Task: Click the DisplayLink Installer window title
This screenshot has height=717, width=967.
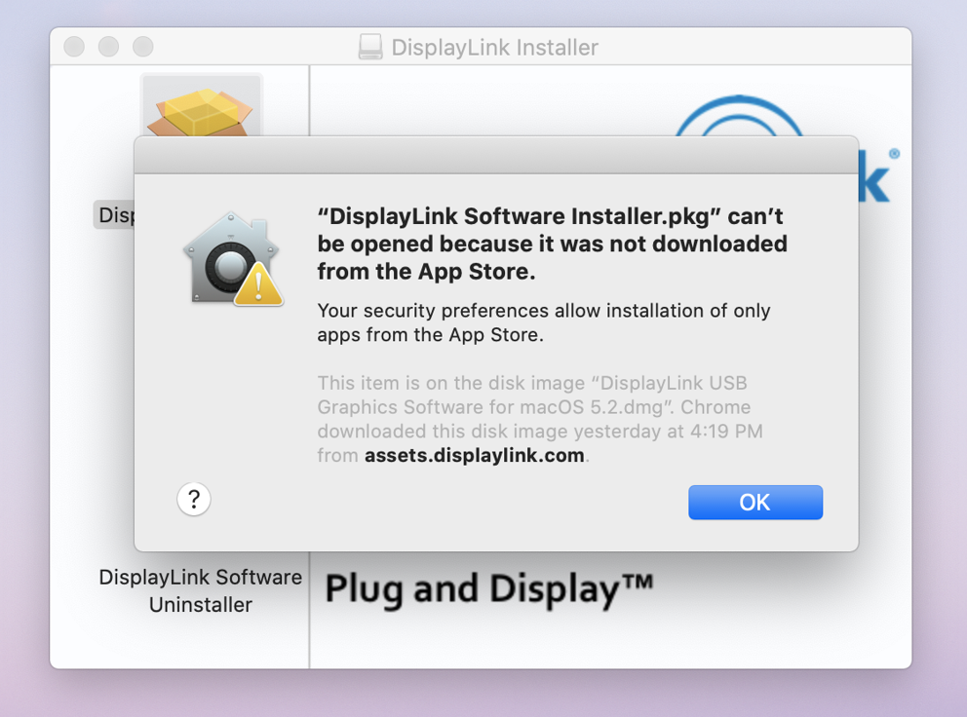Action: click(494, 48)
